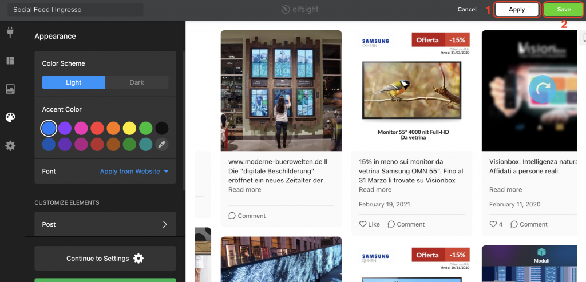
Task: Click comment bubble on Samsung OMN post
Action: pos(391,224)
